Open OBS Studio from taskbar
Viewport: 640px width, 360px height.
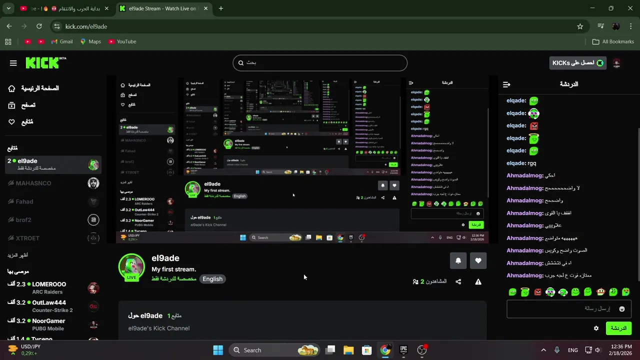click(x=422, y=350)
